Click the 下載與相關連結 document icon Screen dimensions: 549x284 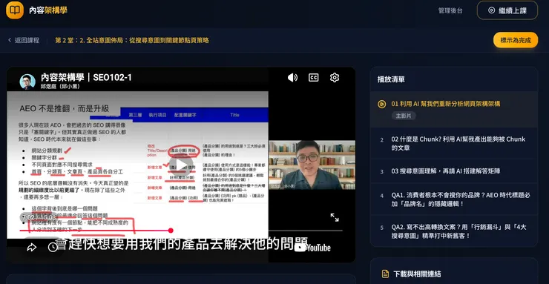click(385, 274)
